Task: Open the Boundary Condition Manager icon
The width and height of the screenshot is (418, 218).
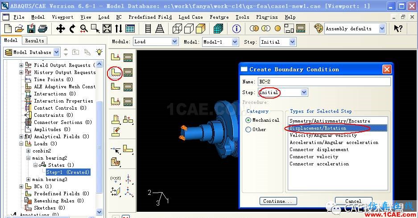Action: click(128, 72)
